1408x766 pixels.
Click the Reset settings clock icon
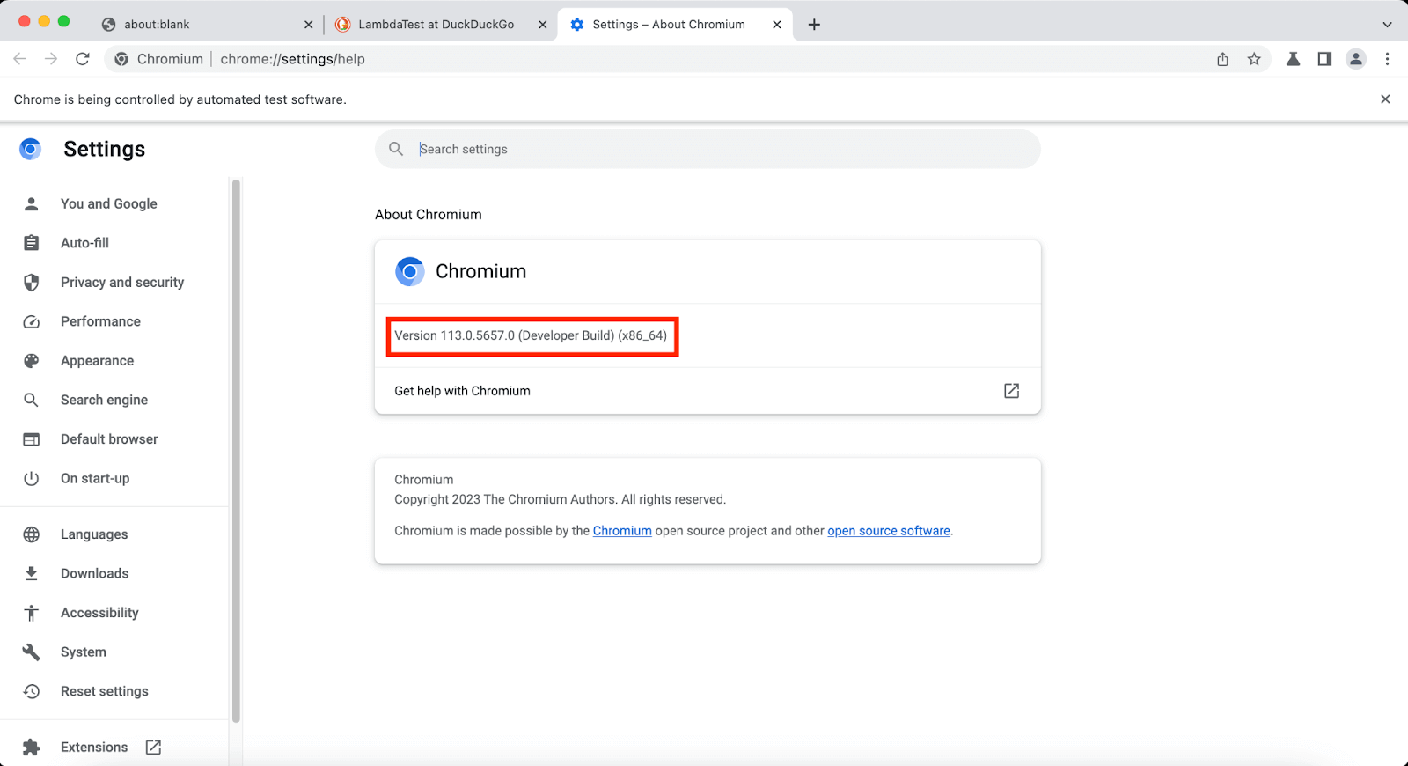tap(32, 691)
